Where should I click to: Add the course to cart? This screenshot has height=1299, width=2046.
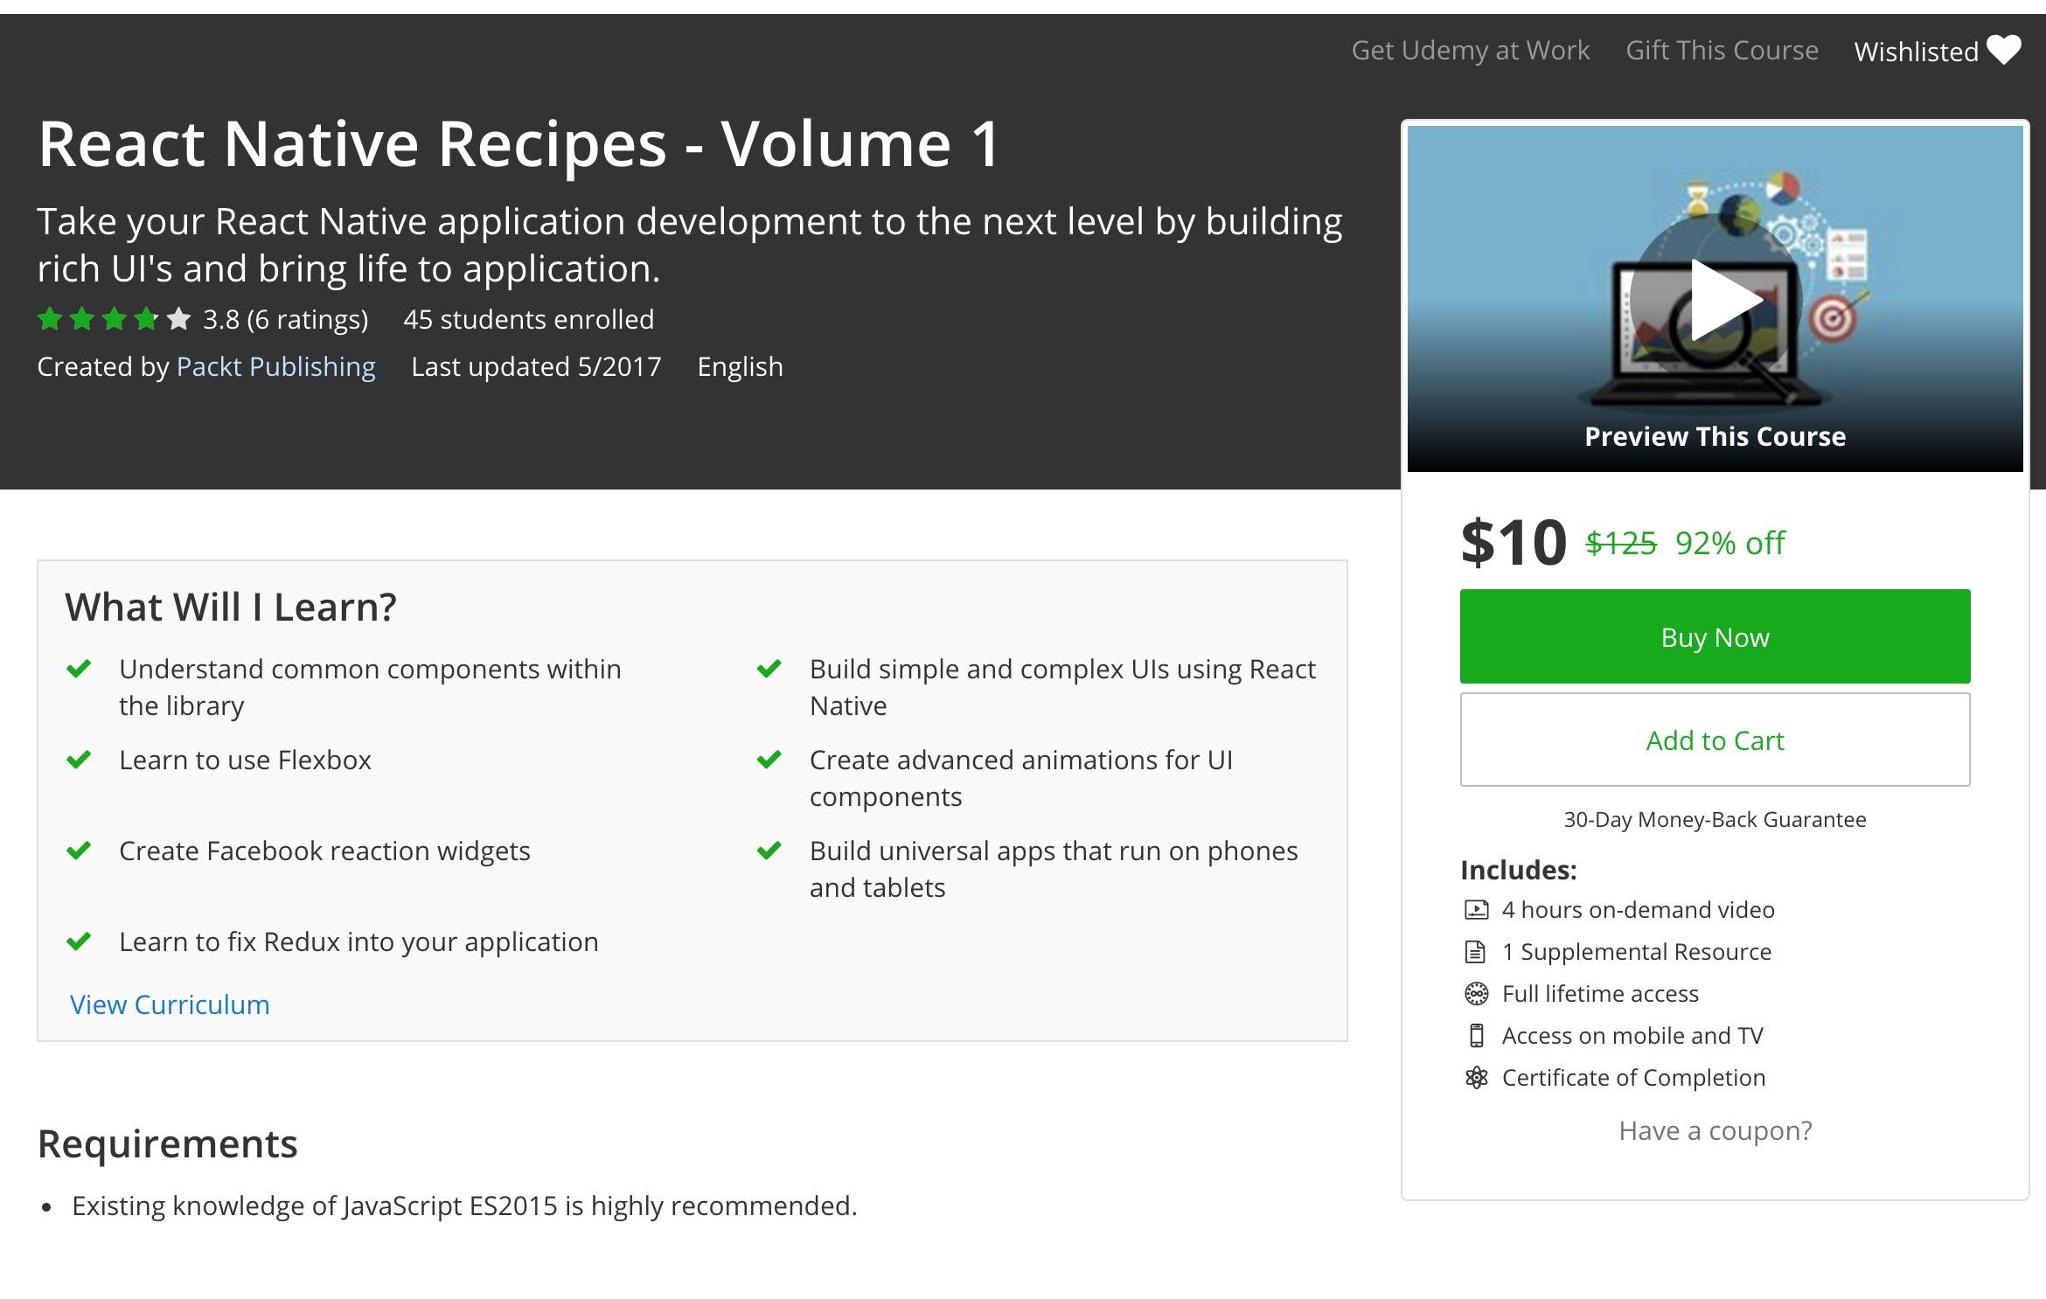pos(1715,740)
